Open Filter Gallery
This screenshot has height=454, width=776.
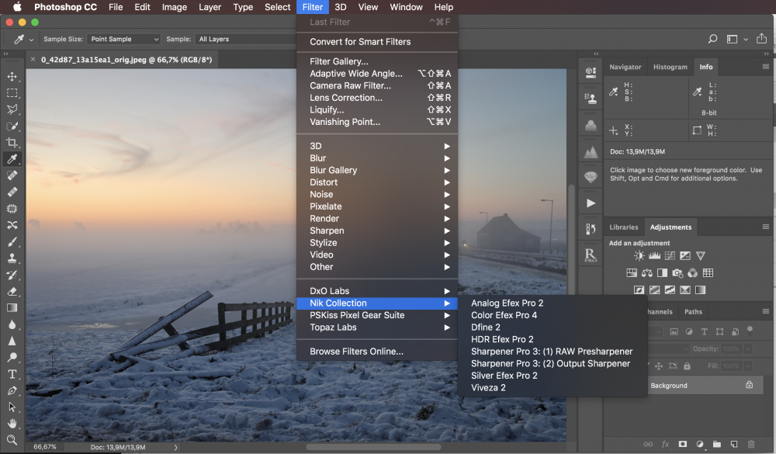(377, 61)
